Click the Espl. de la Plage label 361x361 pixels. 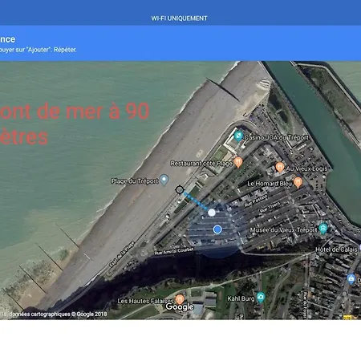tap(122, 254)
